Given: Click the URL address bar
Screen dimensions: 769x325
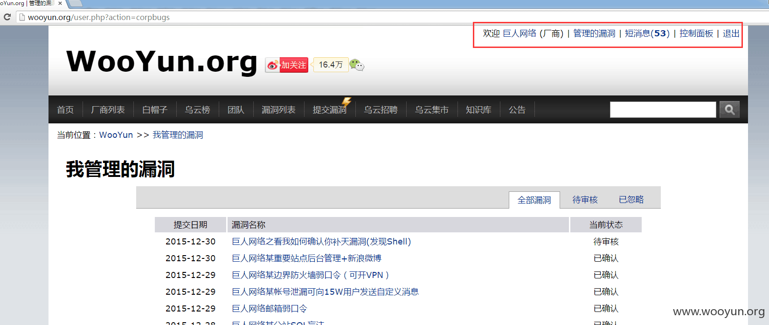Looking at the screenshot, I should [x=392, y=17].
